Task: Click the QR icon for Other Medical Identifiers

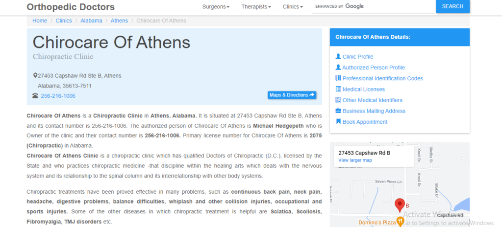Action: pyautogui.click(x=338, y=100)
